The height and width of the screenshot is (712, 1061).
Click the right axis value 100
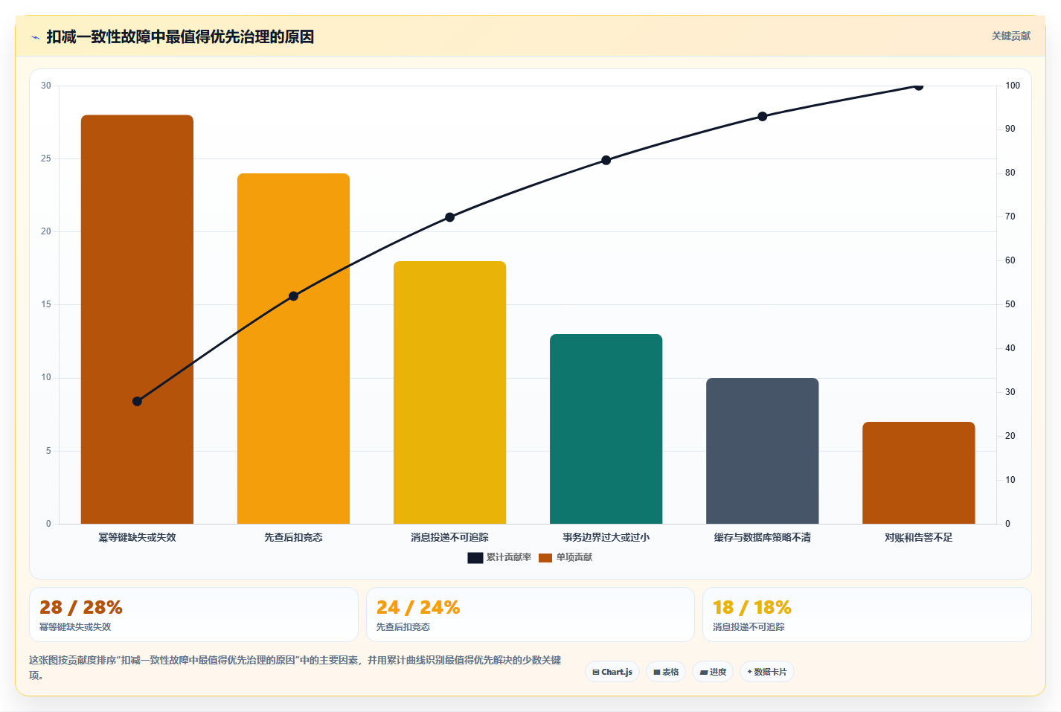click(x=1013, y=86)
